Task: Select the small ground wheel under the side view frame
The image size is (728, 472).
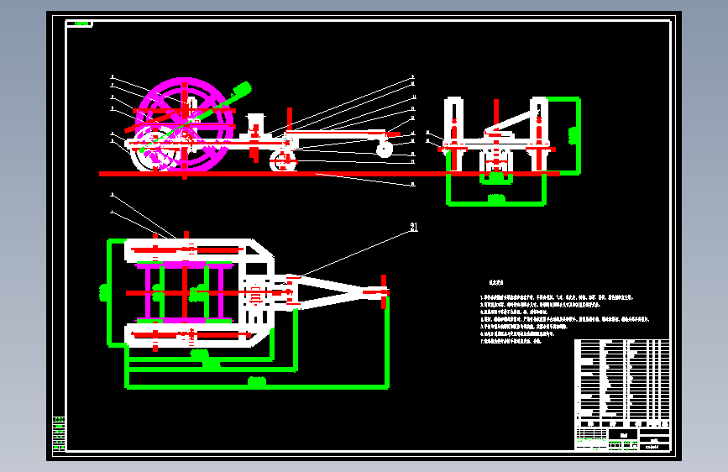Action: (283, 161)
